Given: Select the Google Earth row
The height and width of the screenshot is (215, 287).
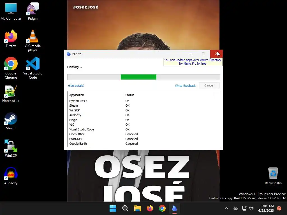Looking at the screenshot, I should (143, 144).
